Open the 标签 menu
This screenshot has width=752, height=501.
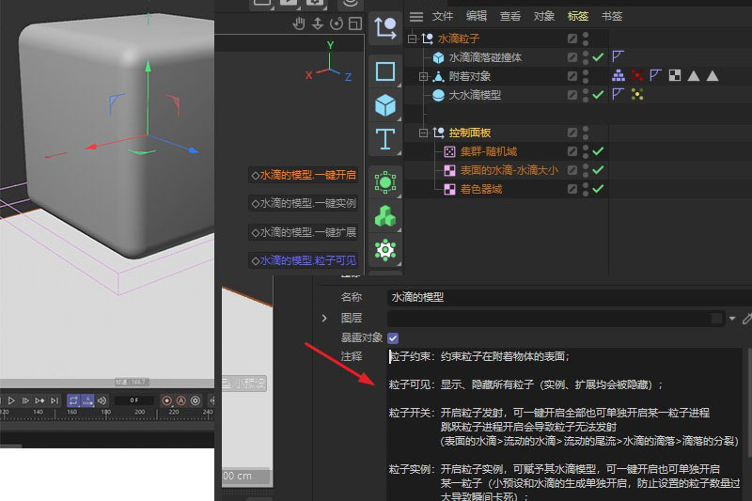click(578, 16)
